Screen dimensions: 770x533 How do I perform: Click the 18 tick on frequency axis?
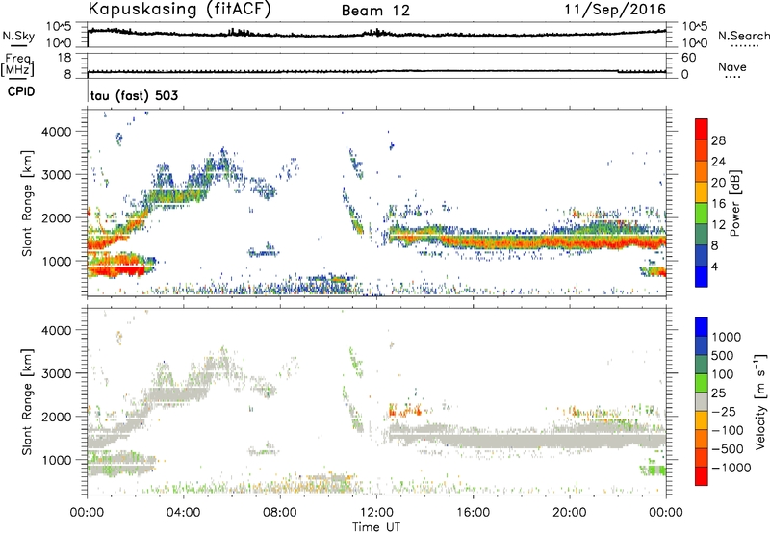point(64,58)
